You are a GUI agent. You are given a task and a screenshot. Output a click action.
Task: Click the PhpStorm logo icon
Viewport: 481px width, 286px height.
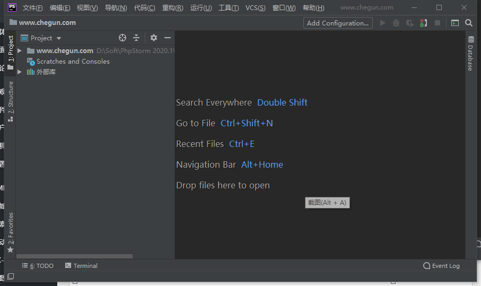pyautogui.click(x=12, y=7)
